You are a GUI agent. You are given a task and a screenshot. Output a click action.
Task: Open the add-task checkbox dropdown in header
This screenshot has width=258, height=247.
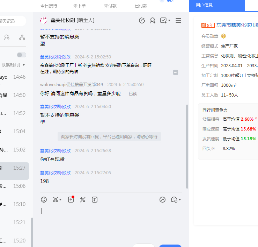click(165, 21)
